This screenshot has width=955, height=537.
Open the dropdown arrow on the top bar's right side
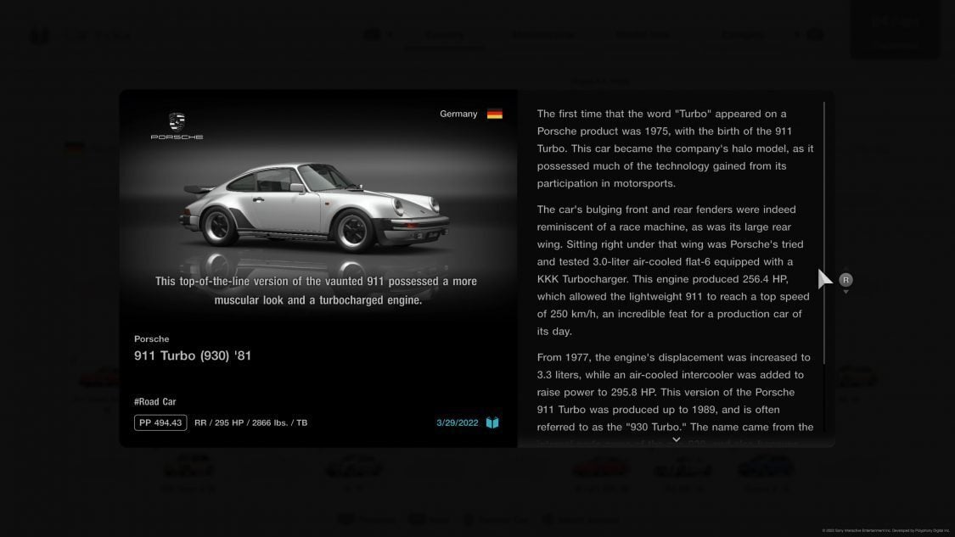tap(796, 34)
